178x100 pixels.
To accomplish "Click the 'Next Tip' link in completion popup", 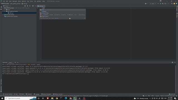I will coord(57,18).
